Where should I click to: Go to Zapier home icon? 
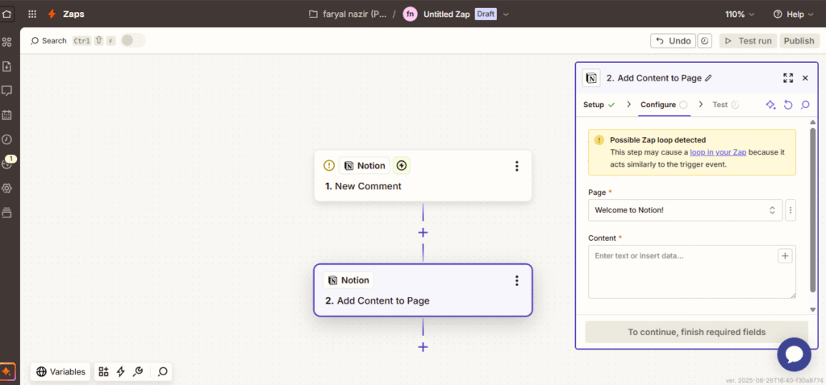tap(6, 14)
